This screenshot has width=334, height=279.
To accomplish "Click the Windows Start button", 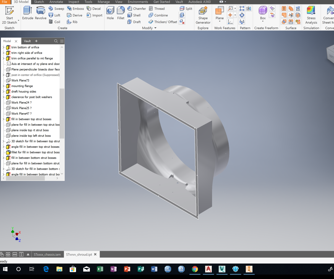I will coord(5,269).
